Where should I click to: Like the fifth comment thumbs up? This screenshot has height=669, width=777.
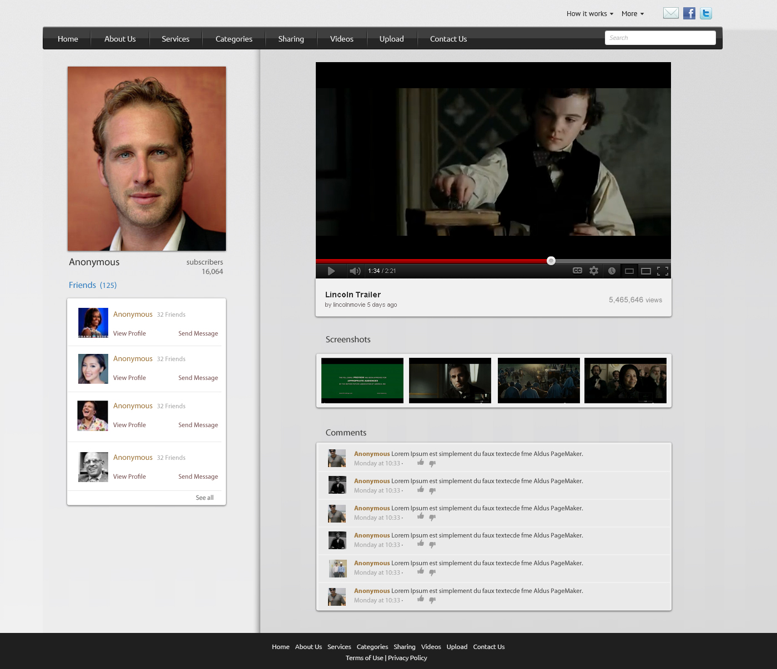(421, 571)
